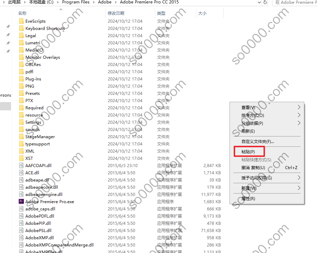Expand the 排序方式(O) submenu arrow
317x253 pixels.
coord(299,115)
